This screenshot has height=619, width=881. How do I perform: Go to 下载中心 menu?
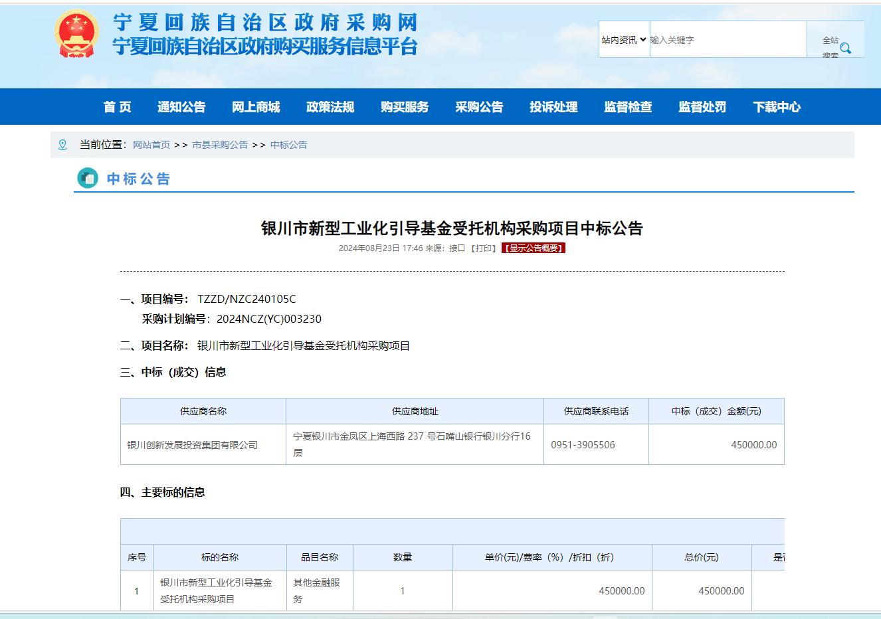coord(777,107)
